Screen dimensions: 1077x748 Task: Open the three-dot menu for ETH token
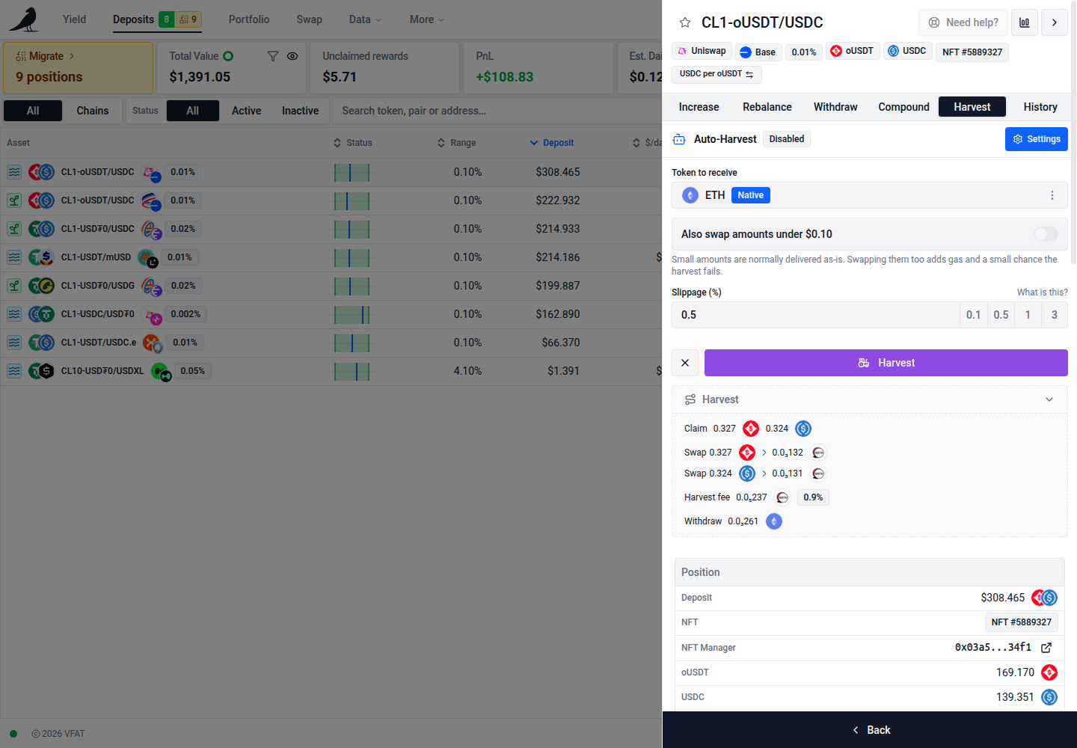point(1052,195)
